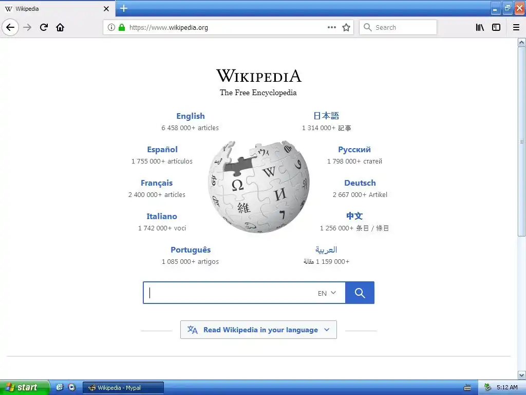Open the Русский Wikipedia link
The height and width of the screenshot is (395, 526).
pos(354,150)
